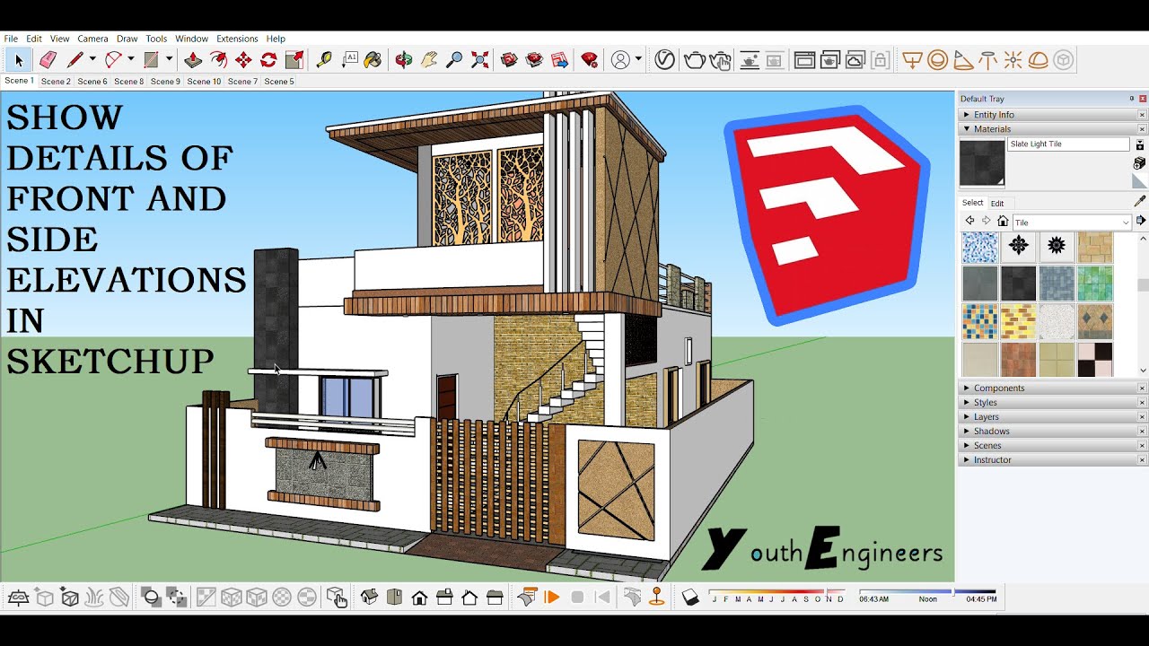Image resolution: width=1149 pixels, height=646 pixels.
Task: Switch to the Iso view
Action: click(369, 597)
